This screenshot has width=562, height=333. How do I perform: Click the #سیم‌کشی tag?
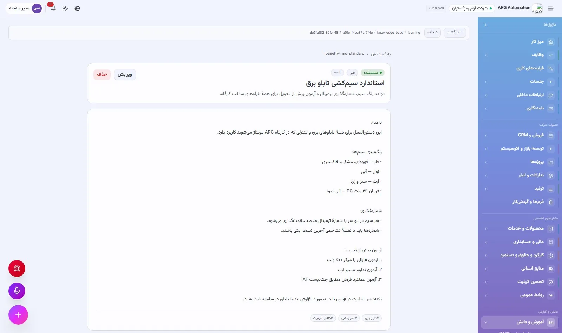click(x=349, y=318)
